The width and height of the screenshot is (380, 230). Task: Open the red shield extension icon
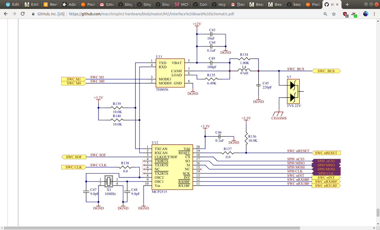tap(345, 14)
